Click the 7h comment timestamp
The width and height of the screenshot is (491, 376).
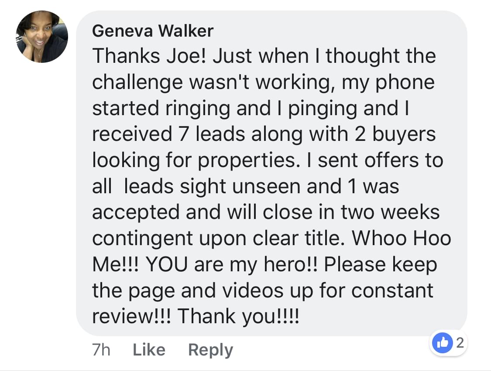(x=101, y=350)
